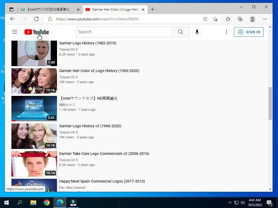Start voice search with the microphone
This screenshot has height=208, width=278.
click(197, 32)
